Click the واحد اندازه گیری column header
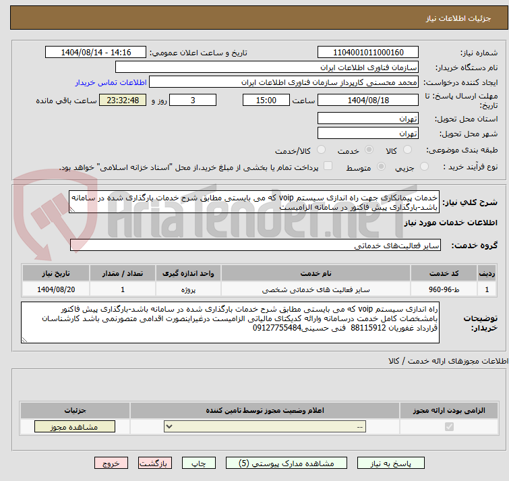Screen dimensions: 509x481 click(188, 273)
